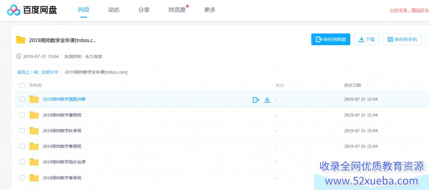Viewport: 429px width, 190px height.
Task: Open the folder icon of 2019周帅数学寒假班
Action: click(34, 147)
